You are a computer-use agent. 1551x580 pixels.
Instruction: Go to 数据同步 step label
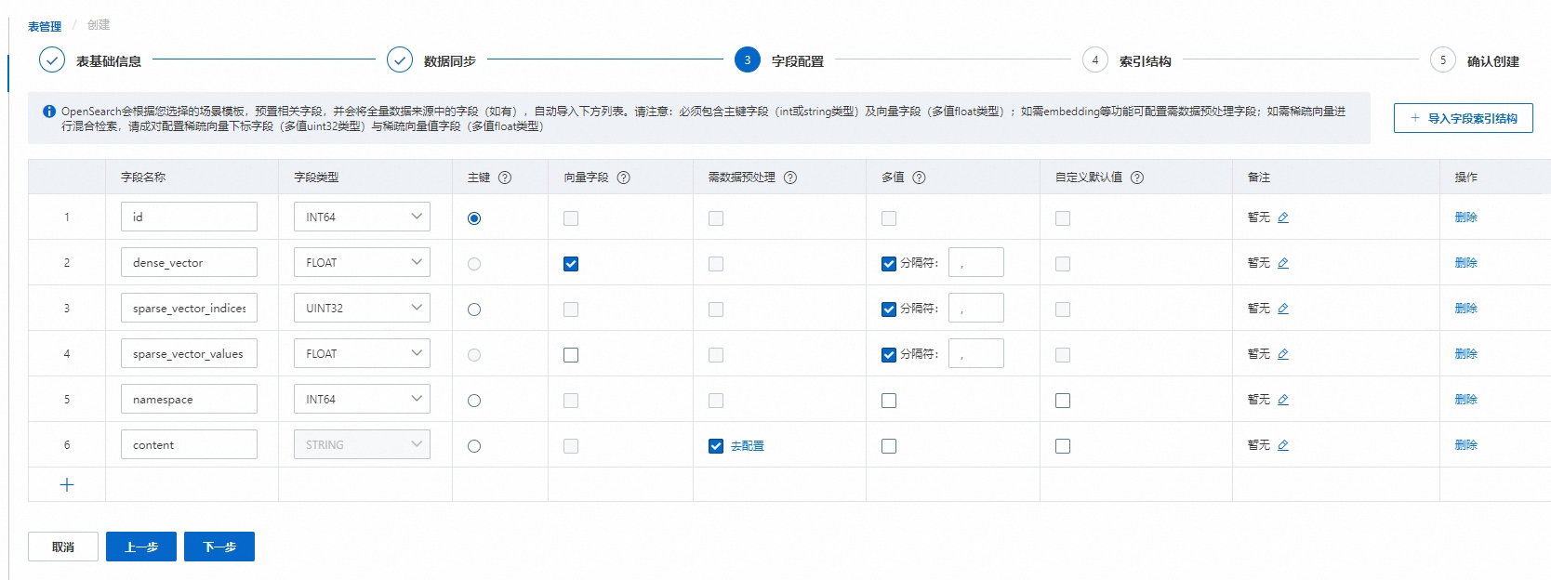tap(450, 61)
